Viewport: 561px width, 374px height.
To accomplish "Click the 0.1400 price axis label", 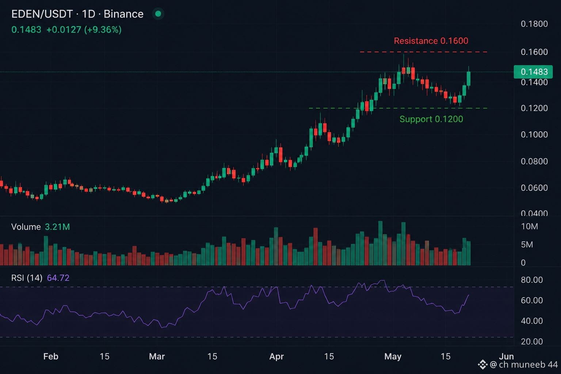I will [534, 82].
